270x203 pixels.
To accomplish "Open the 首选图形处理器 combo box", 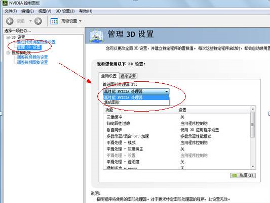I will coord(136,91).
